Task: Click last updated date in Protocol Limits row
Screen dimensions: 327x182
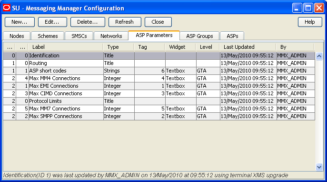Action: point(248,101)
